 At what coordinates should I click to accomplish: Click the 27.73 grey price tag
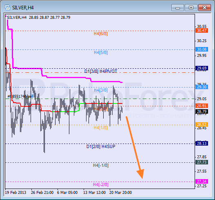(x=202, y=162)
